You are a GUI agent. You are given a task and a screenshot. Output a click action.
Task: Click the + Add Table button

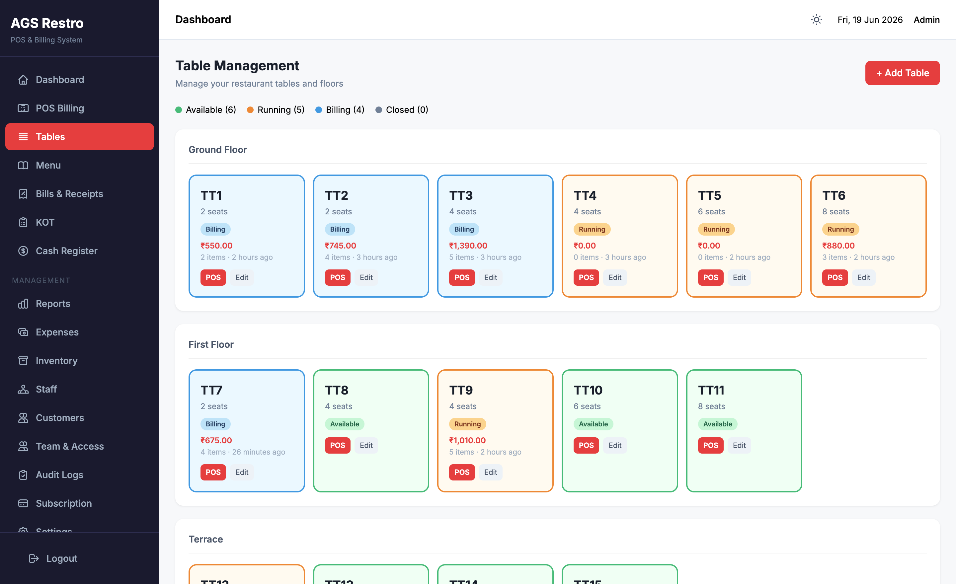point(902,73)
